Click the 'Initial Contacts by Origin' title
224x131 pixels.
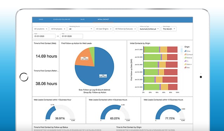point(140,43)
